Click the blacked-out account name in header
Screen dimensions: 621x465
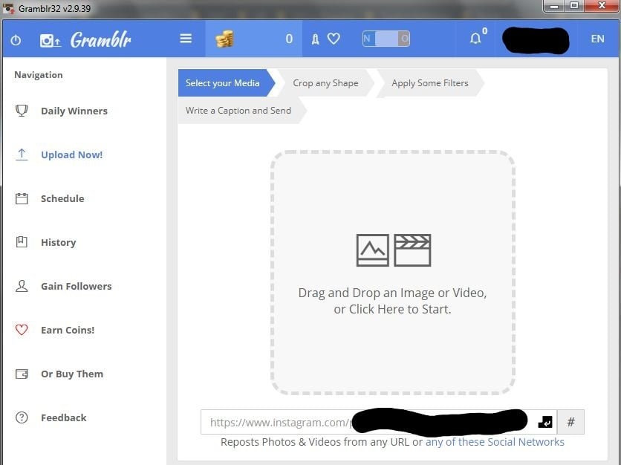point(536,39)
